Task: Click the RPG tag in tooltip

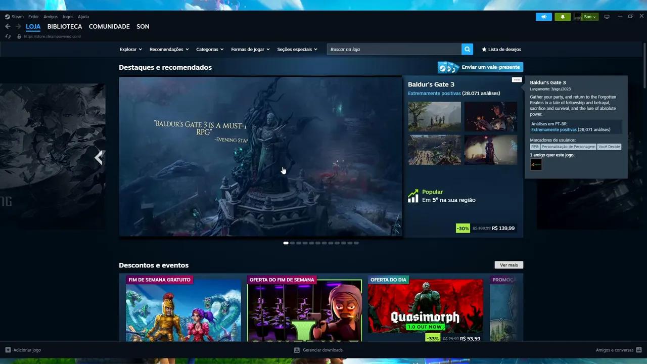Action: click(535, 147)
